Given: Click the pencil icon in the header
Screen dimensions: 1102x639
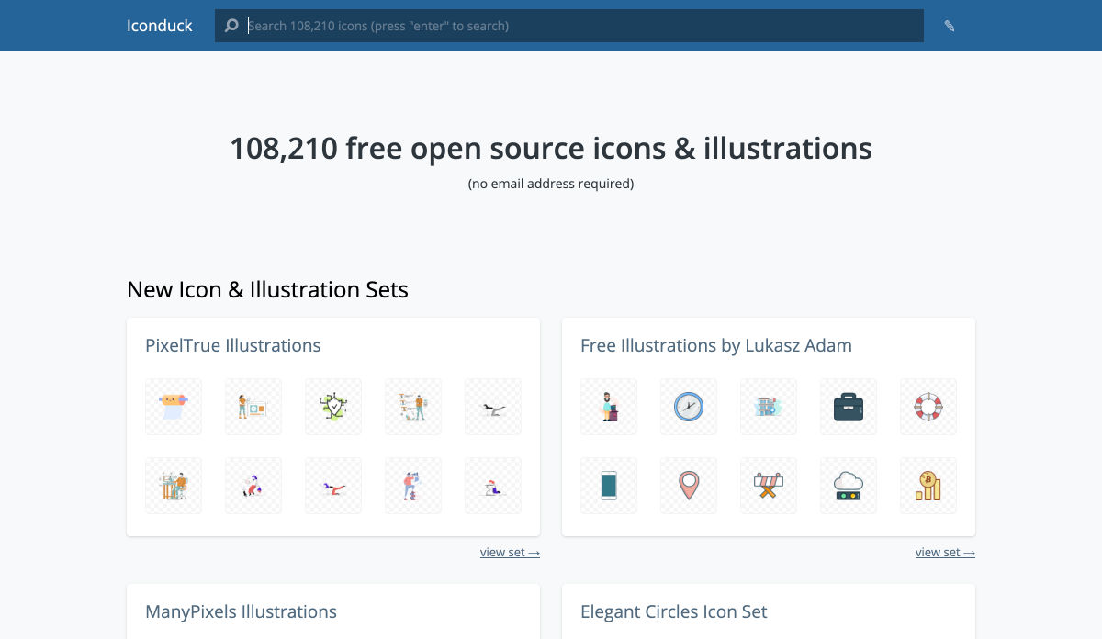Looking at the screenshot, I should tap(950, 26).
